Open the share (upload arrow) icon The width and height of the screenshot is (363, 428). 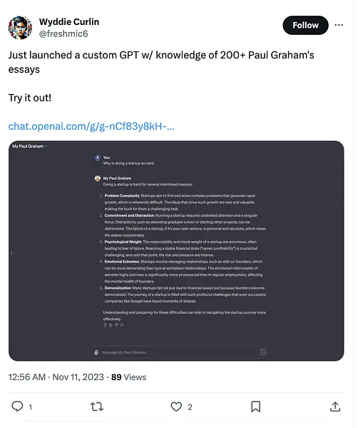pyautogui.click(x=335, y=407)
